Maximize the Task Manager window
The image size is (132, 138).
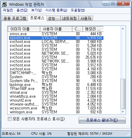click(x=113, y=4)
